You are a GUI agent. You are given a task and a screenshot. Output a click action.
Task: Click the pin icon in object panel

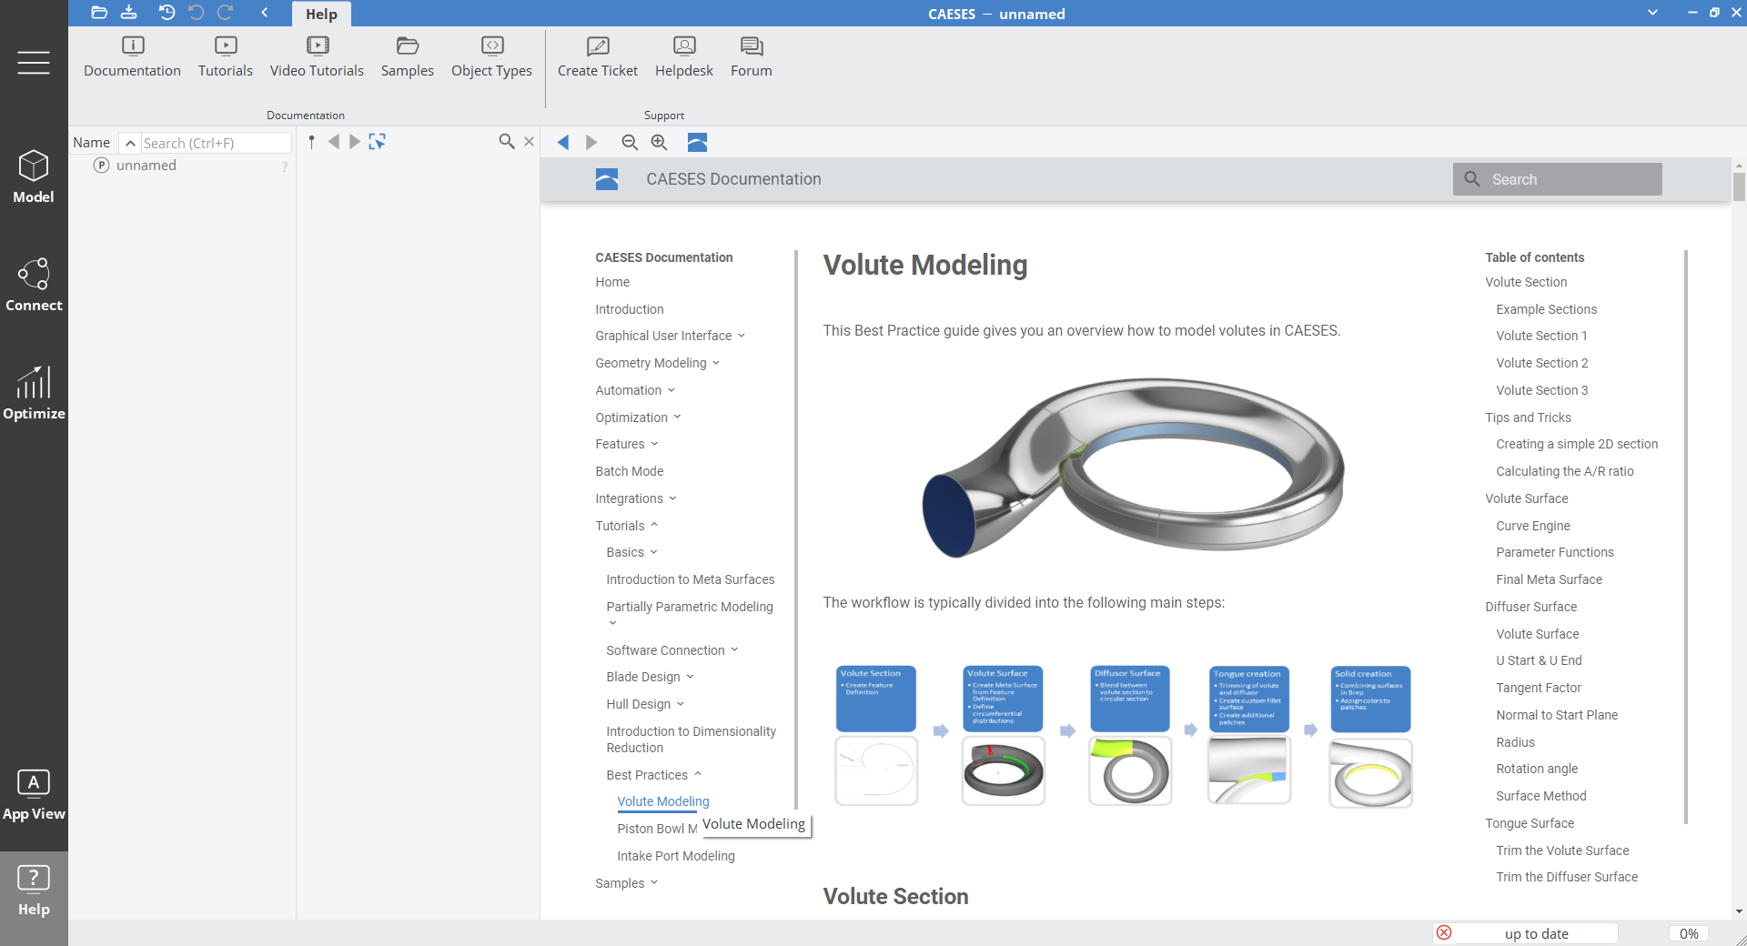[311, 142]
